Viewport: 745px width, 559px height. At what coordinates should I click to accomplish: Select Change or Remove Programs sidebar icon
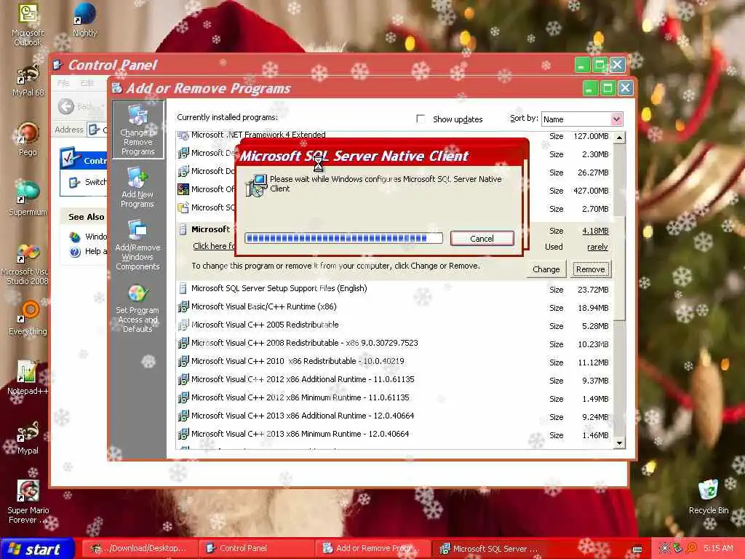coord(138,130)
